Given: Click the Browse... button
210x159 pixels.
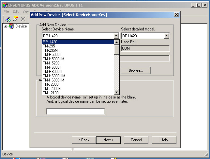Looking at the screenshot, I should pyautogui.click(x=136, y=70).
